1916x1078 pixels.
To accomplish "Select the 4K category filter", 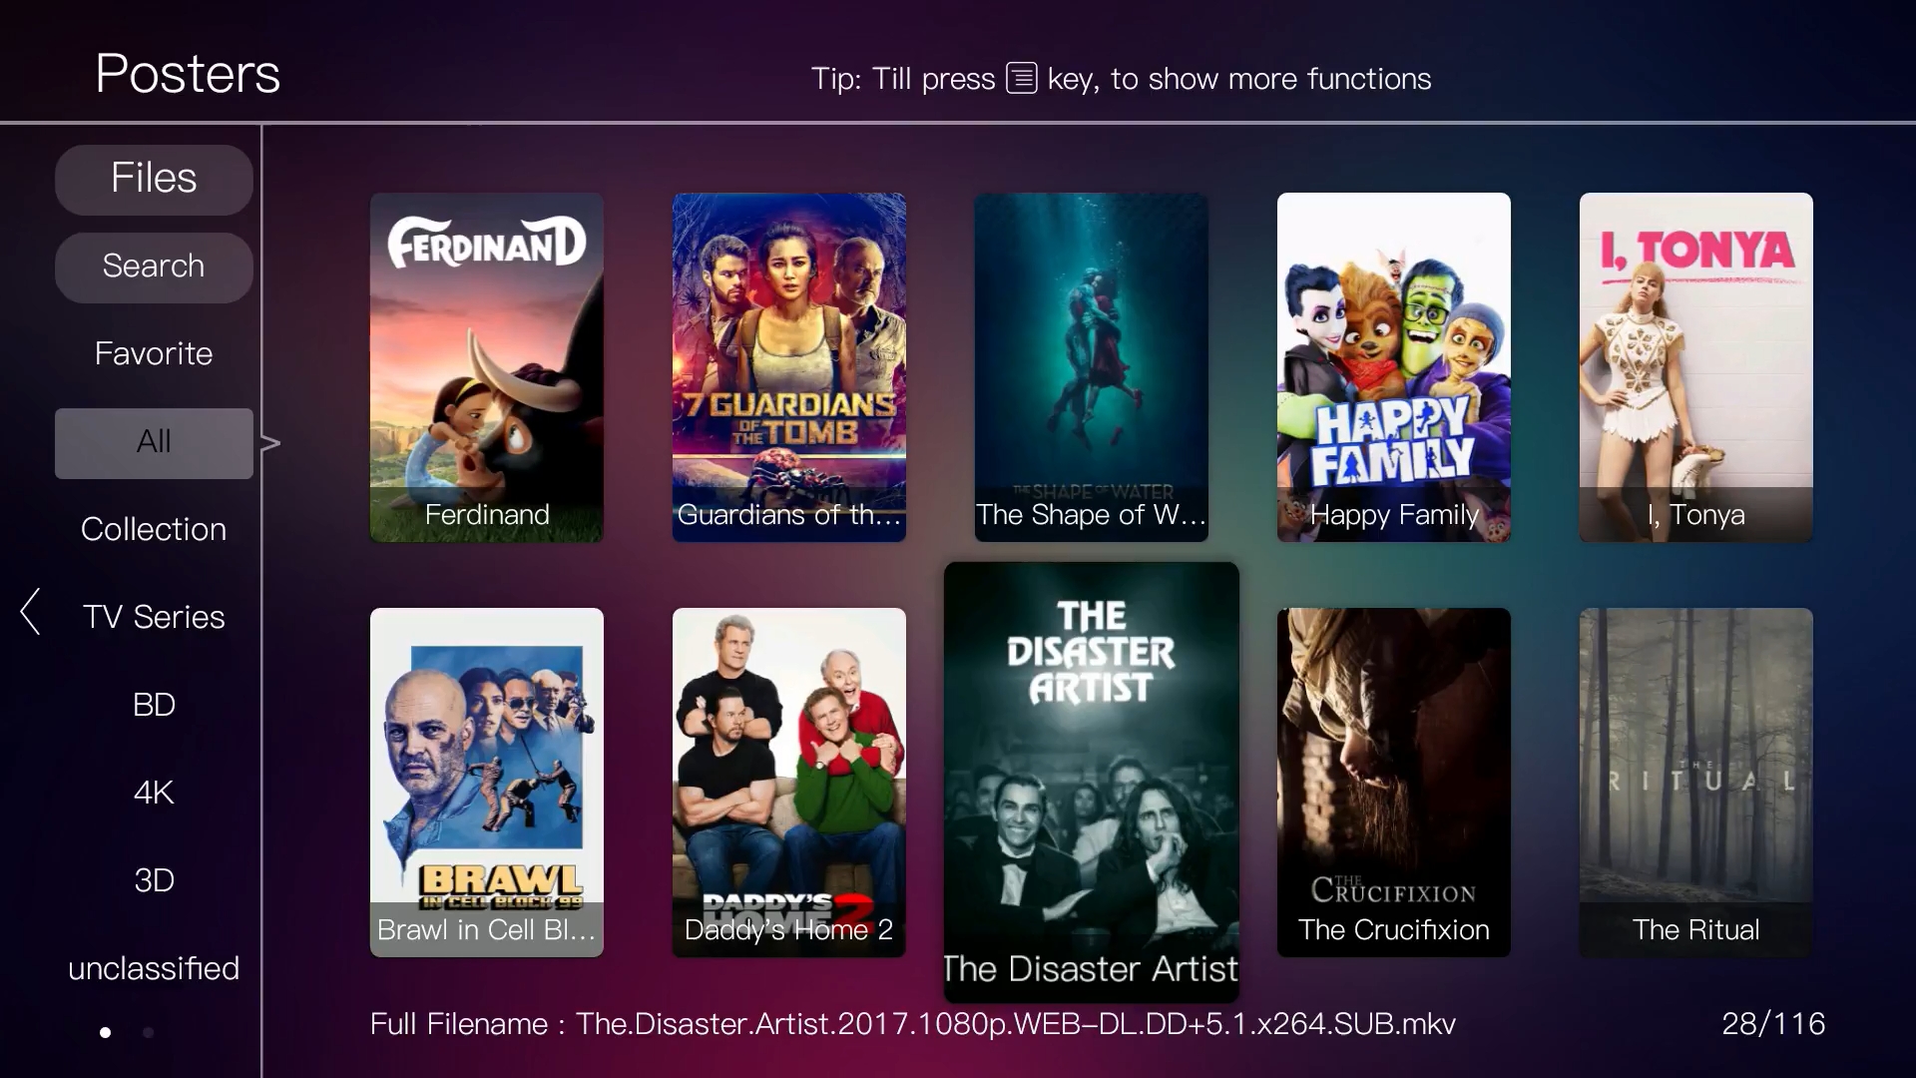I will (154, 792).
